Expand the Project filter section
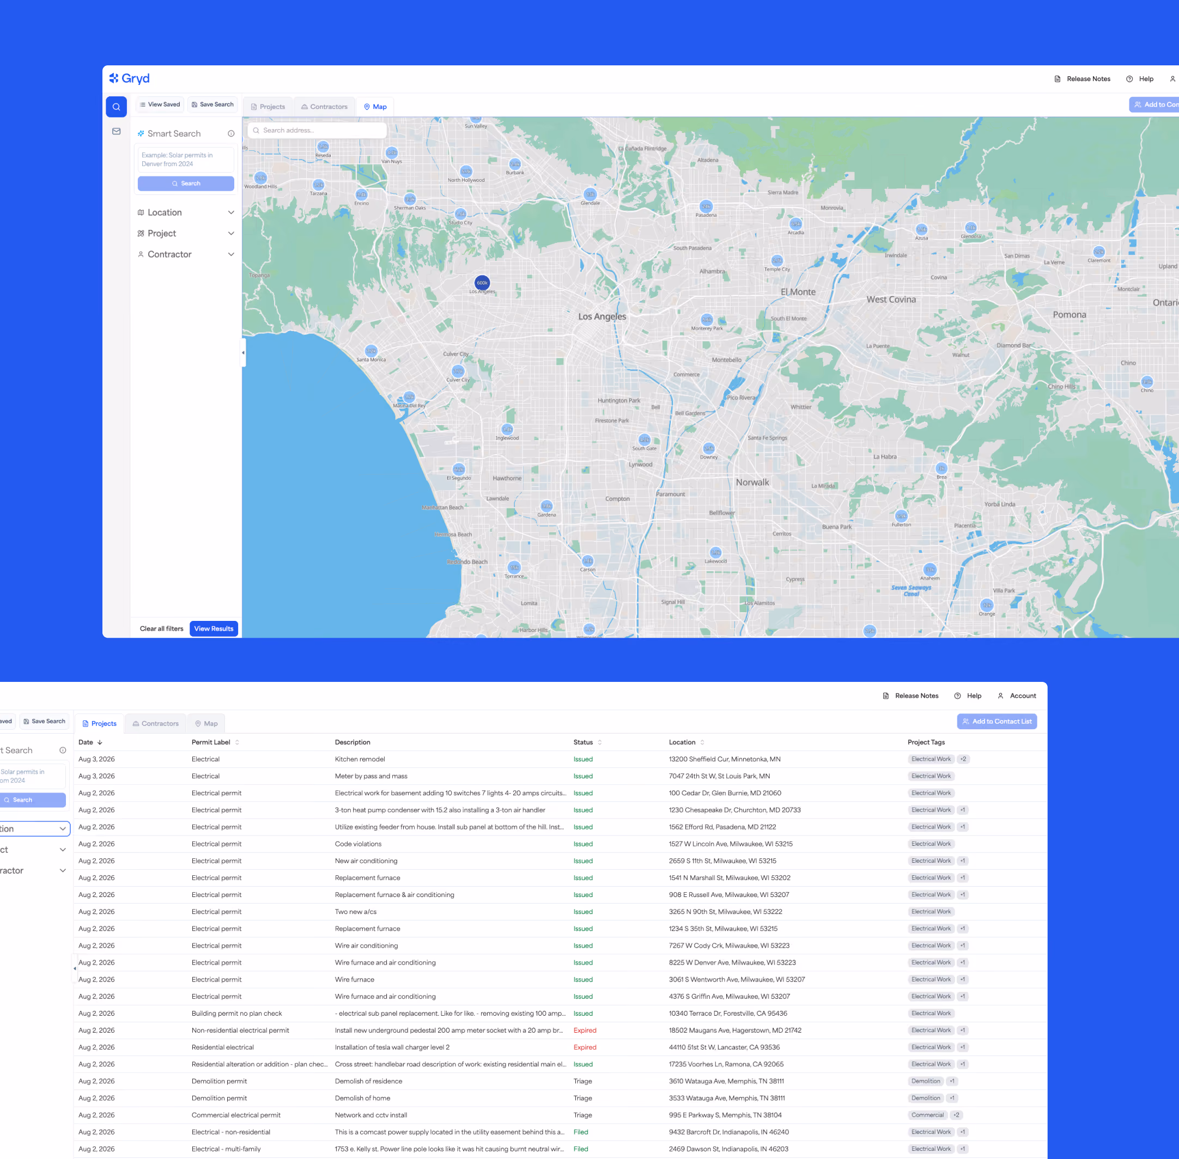Viewport: 1179px width, 1159px height. [186, 233]
